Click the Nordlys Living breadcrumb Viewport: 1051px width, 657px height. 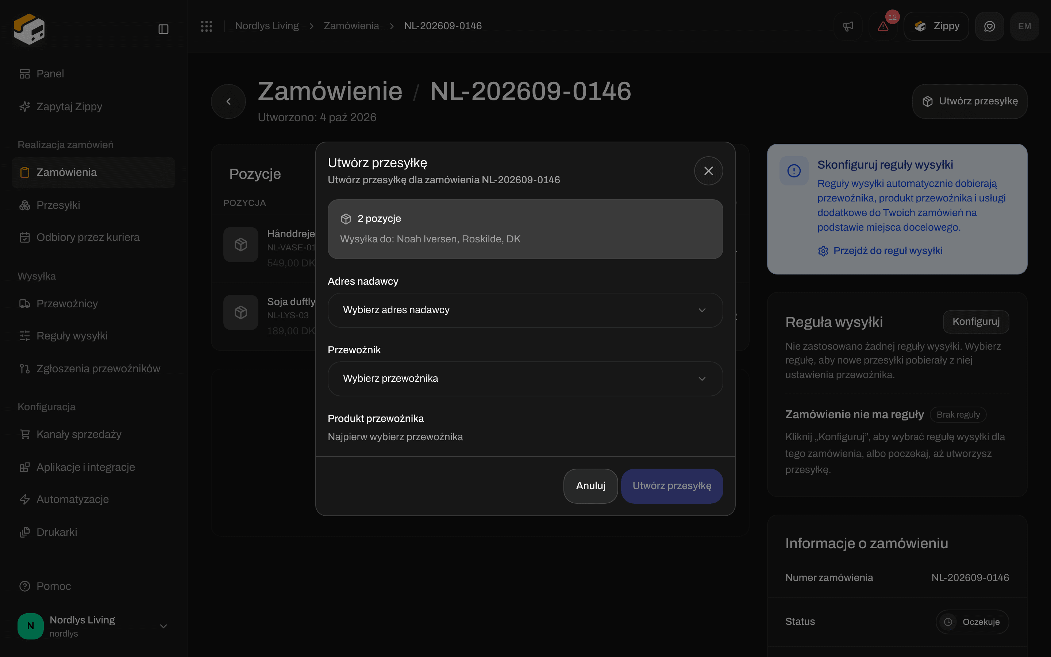pos(267,26)
